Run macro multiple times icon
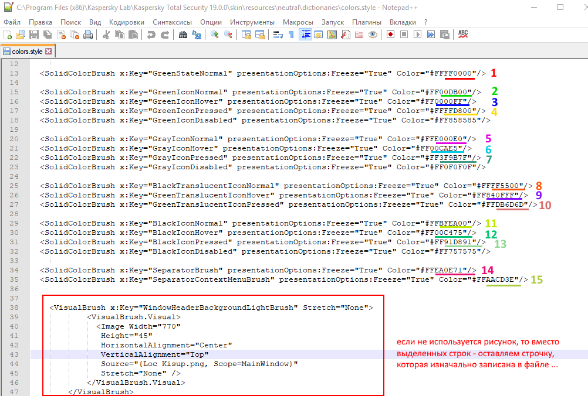Image resolution: width=588 pixels, height=396 pixels. [431, 35]
